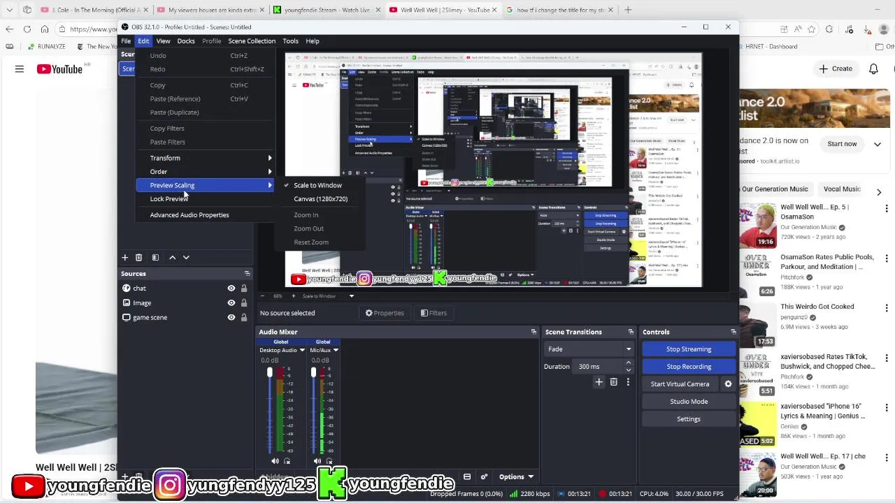Move scene down with the down arrow
Screen dimensions: 895x503
[x=186, y=258]
